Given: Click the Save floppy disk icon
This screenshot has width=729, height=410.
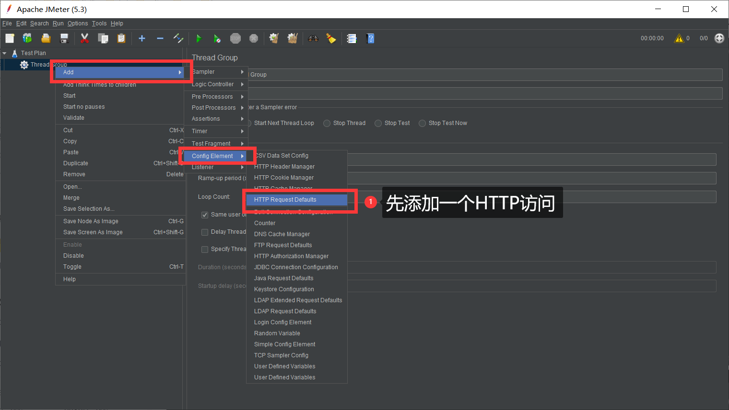Looking at the screenshot, I should pos(64,38).
